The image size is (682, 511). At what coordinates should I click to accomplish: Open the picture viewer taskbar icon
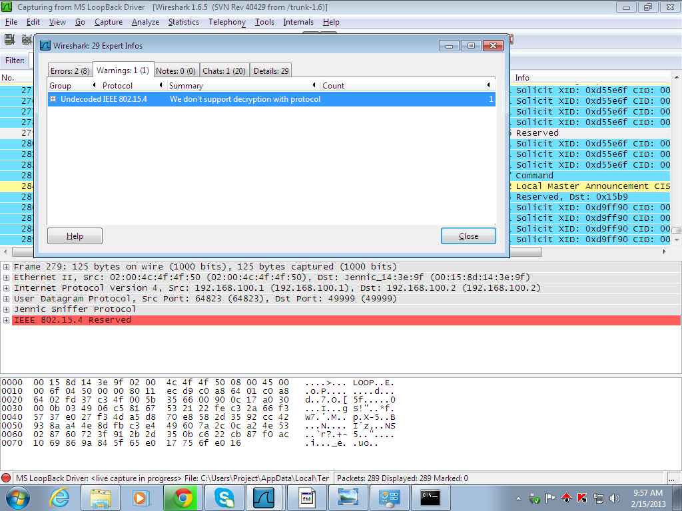(348, 498)
